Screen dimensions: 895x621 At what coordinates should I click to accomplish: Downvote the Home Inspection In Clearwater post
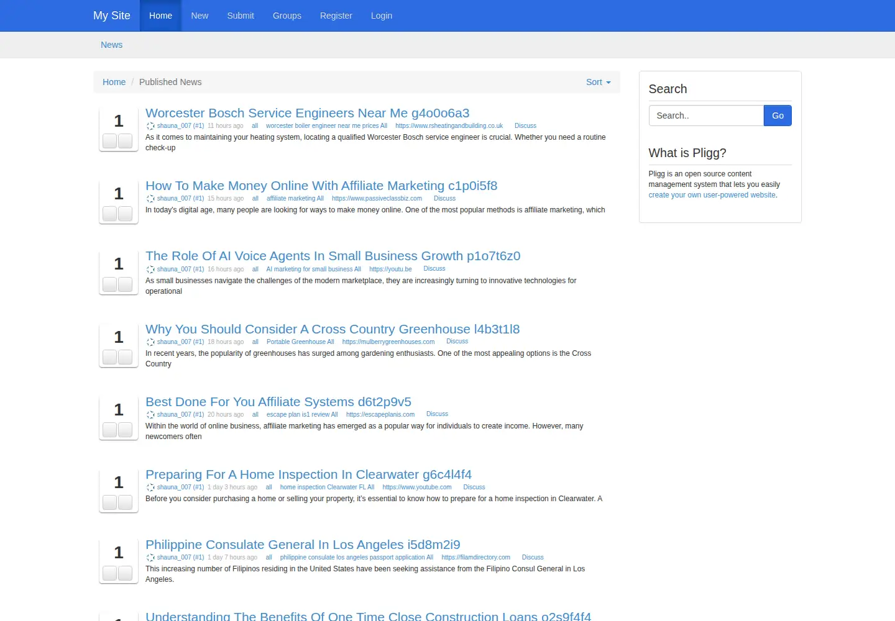[x=126, y=502]
